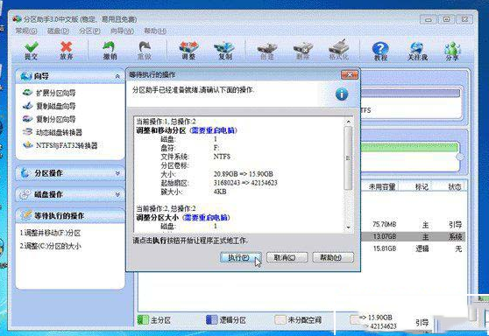489x336 pixels.
Task: Close the 等待执行的操作 dialog
Action: (350, 74)
